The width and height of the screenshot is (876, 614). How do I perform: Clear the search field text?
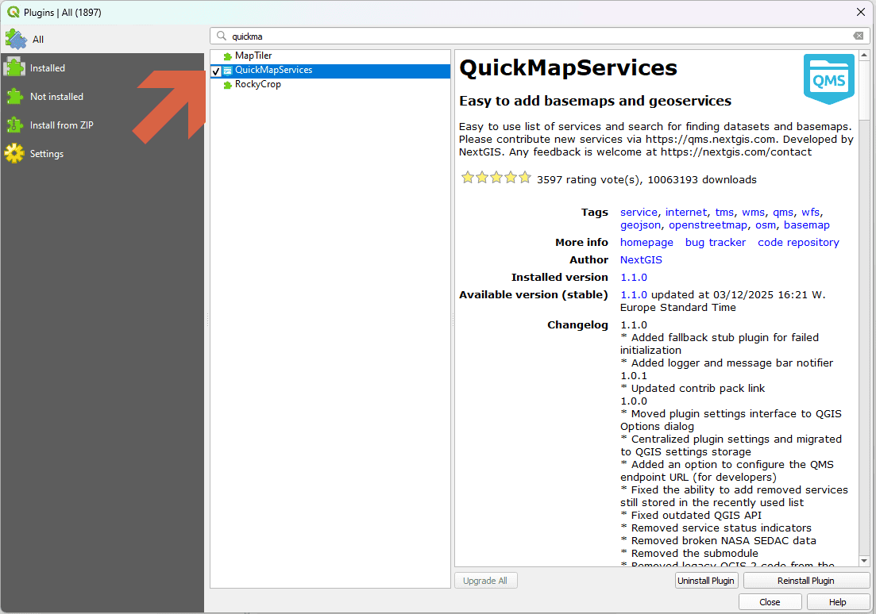[x=858, y=36]
